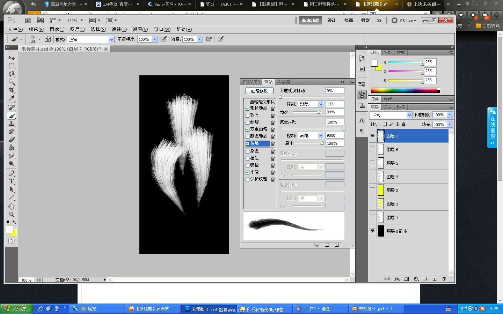
Task: Delete layer using the trash icon
Action: (x=444, y=279)
